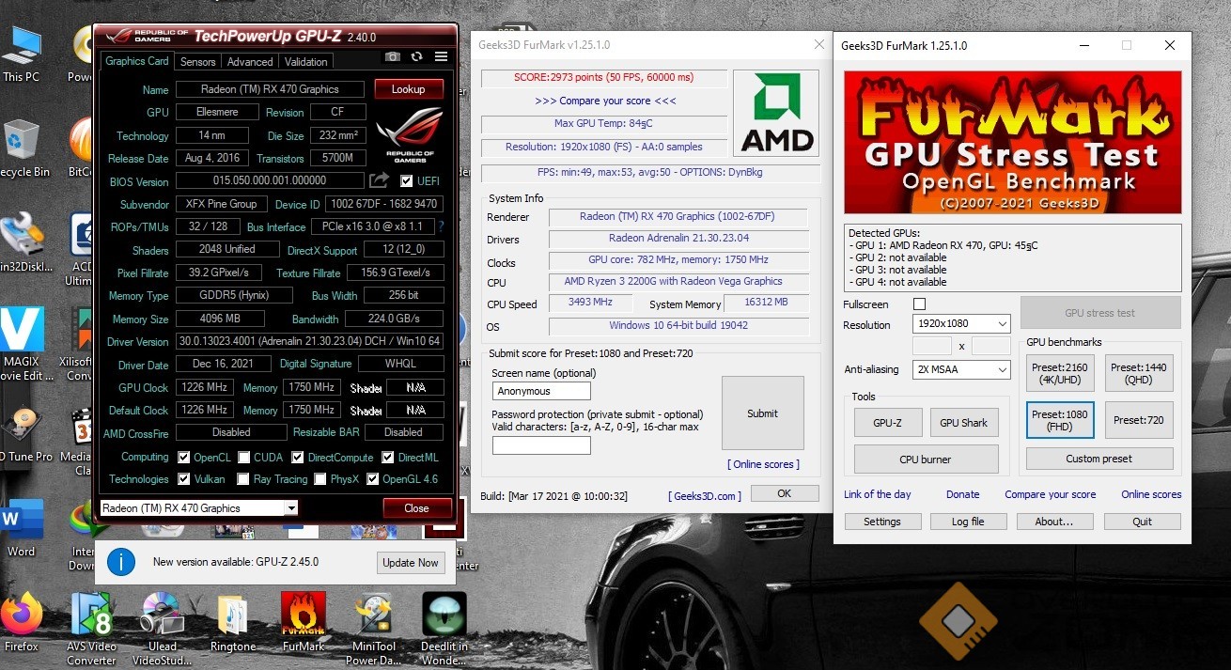Switch to the Sensors tab
The image size is (1231, 670).
pos(197,62)
